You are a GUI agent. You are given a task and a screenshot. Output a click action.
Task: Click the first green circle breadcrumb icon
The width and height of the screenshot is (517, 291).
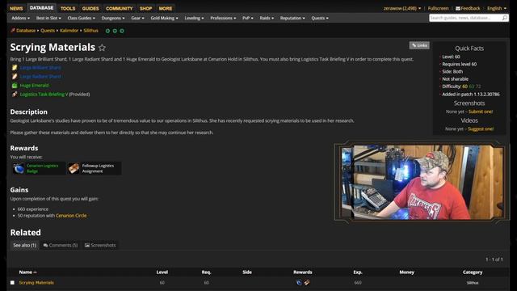pos(107,31)
